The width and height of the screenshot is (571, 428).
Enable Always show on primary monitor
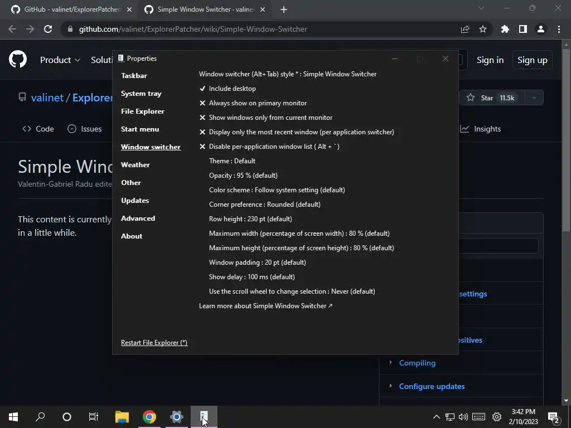[x=253, y=103]
